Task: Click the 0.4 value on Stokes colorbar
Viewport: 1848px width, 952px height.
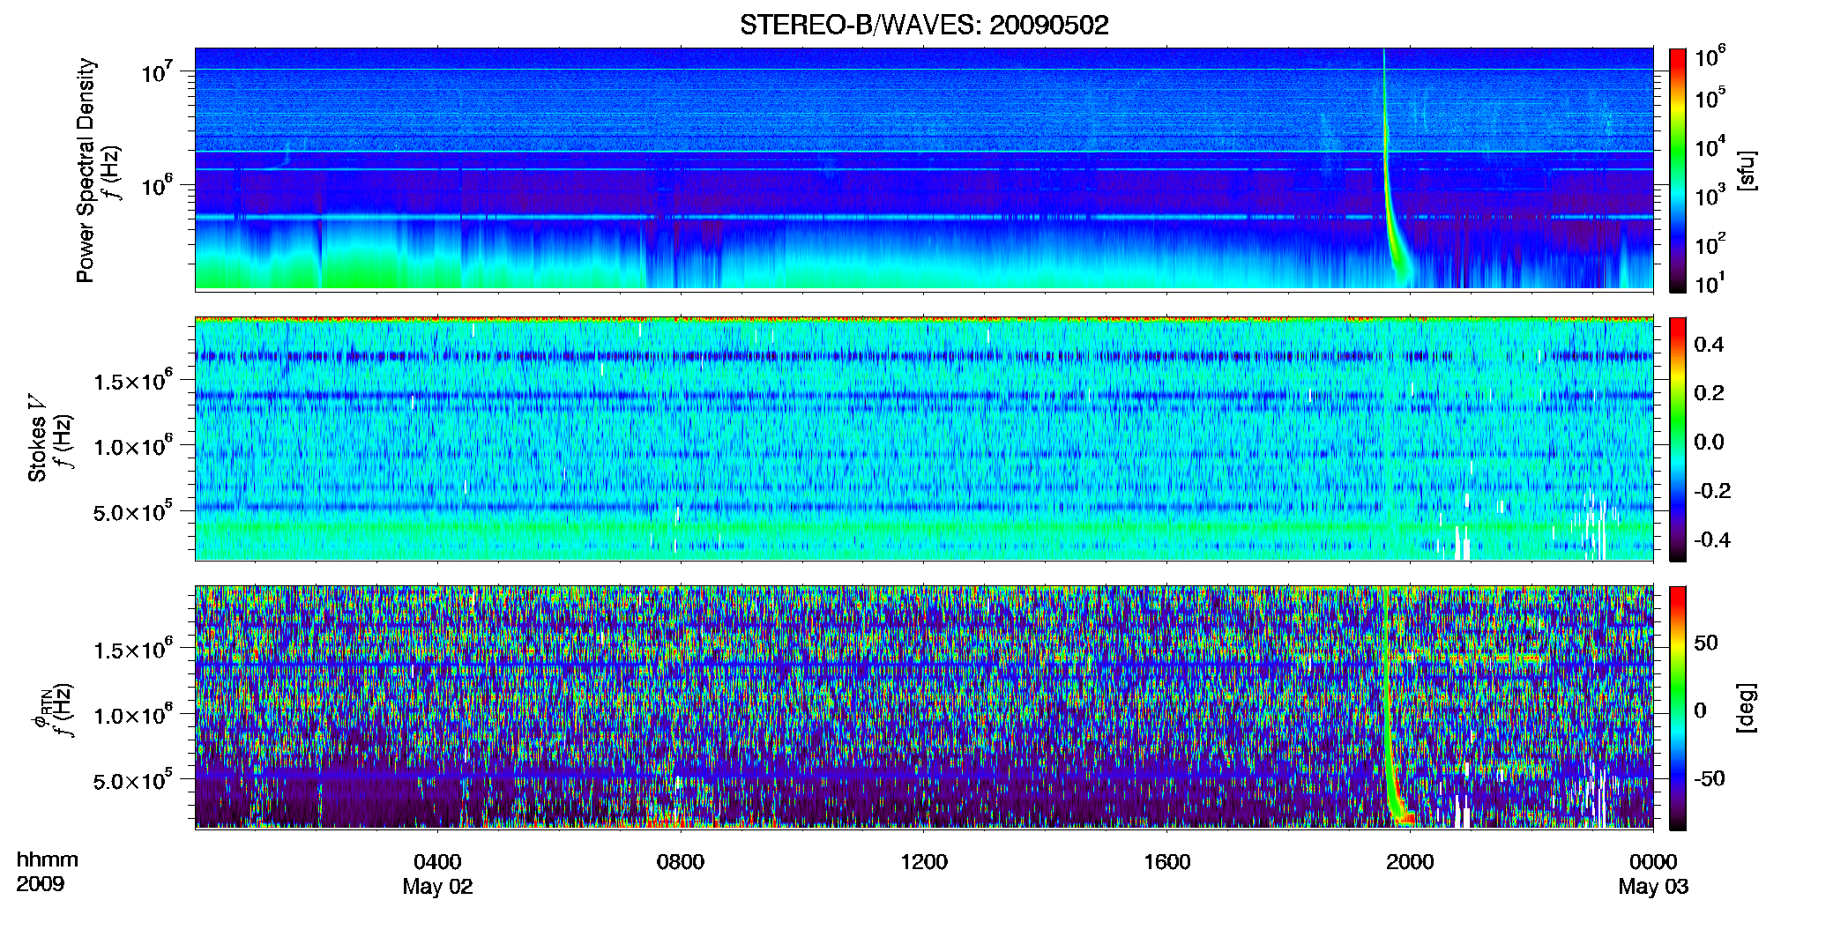Action: tap(1709, 345)
